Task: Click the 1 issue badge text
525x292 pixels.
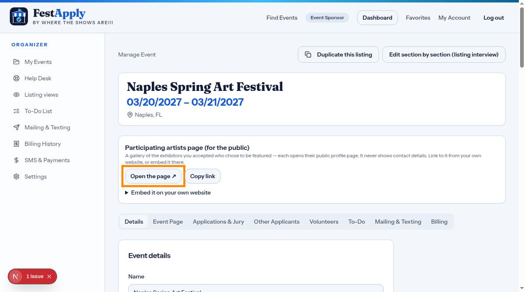Action: (x=35, y=276)
